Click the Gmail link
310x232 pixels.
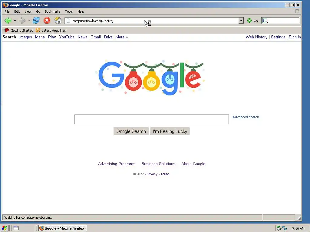tap(96, 37)
